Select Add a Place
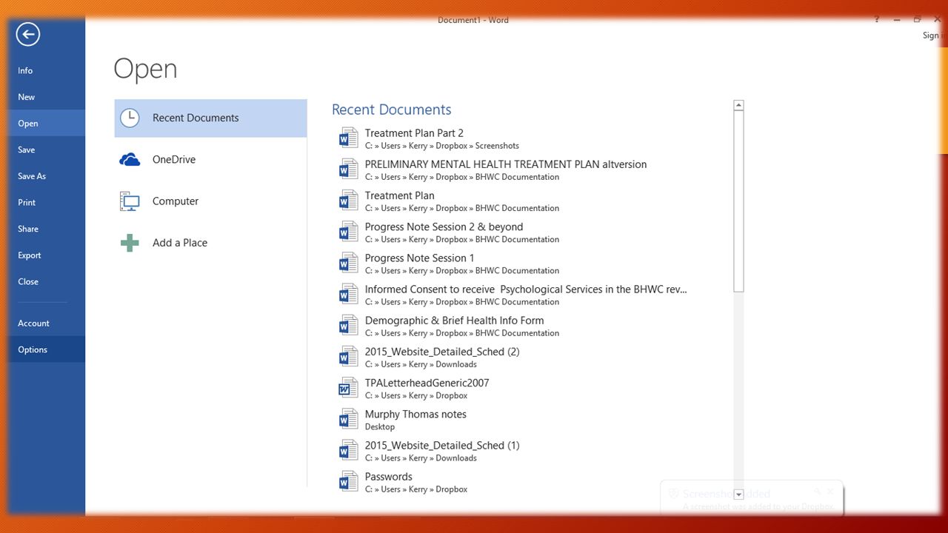 210,243
